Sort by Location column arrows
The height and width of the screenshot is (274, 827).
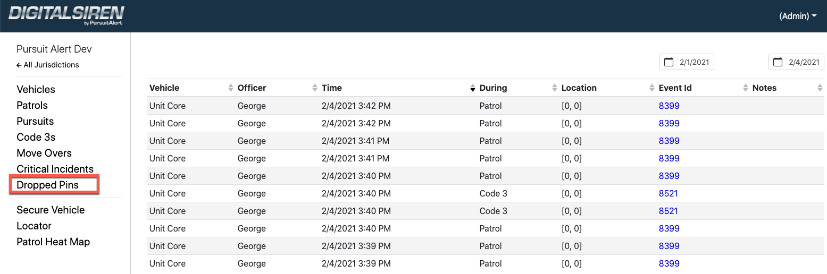coord(652,88)
